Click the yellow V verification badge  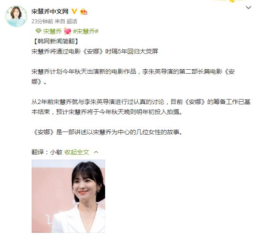tap(74, 11)
